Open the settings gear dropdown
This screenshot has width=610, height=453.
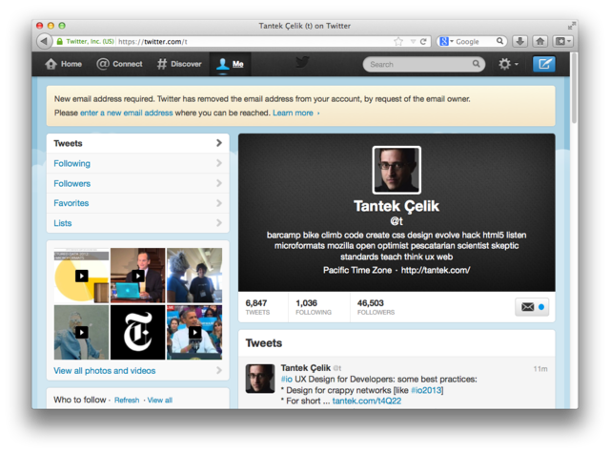(508, 64)
